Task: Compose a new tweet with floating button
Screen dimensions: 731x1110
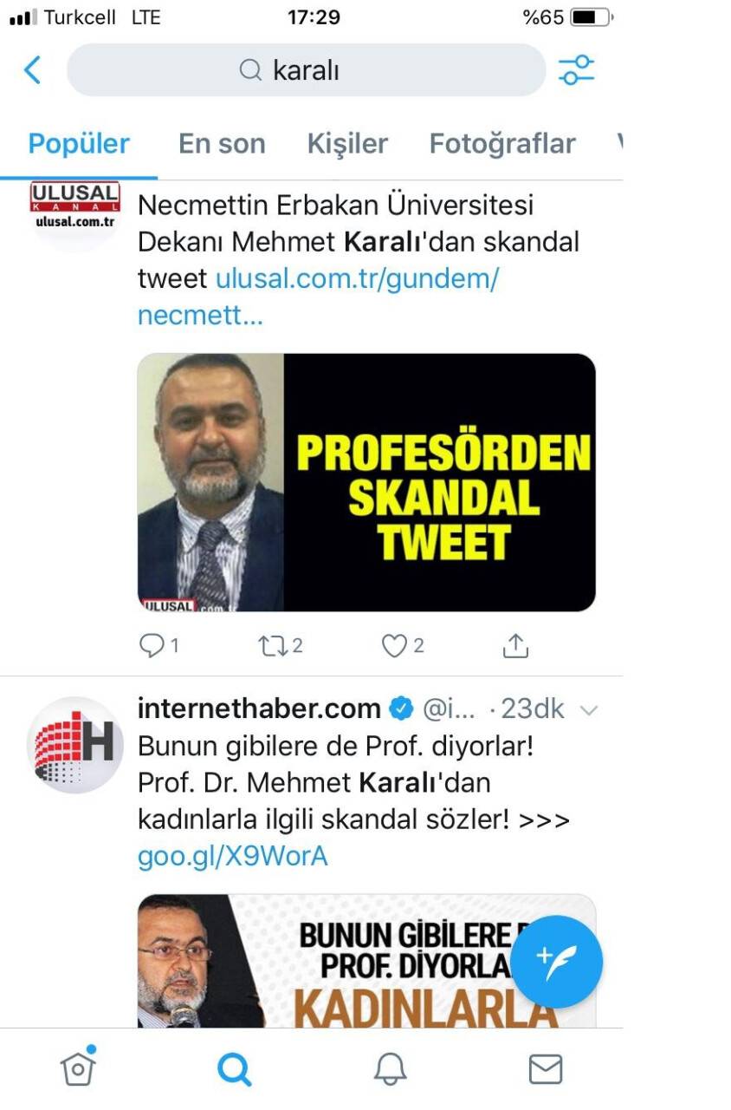Action: pos(556,962)
